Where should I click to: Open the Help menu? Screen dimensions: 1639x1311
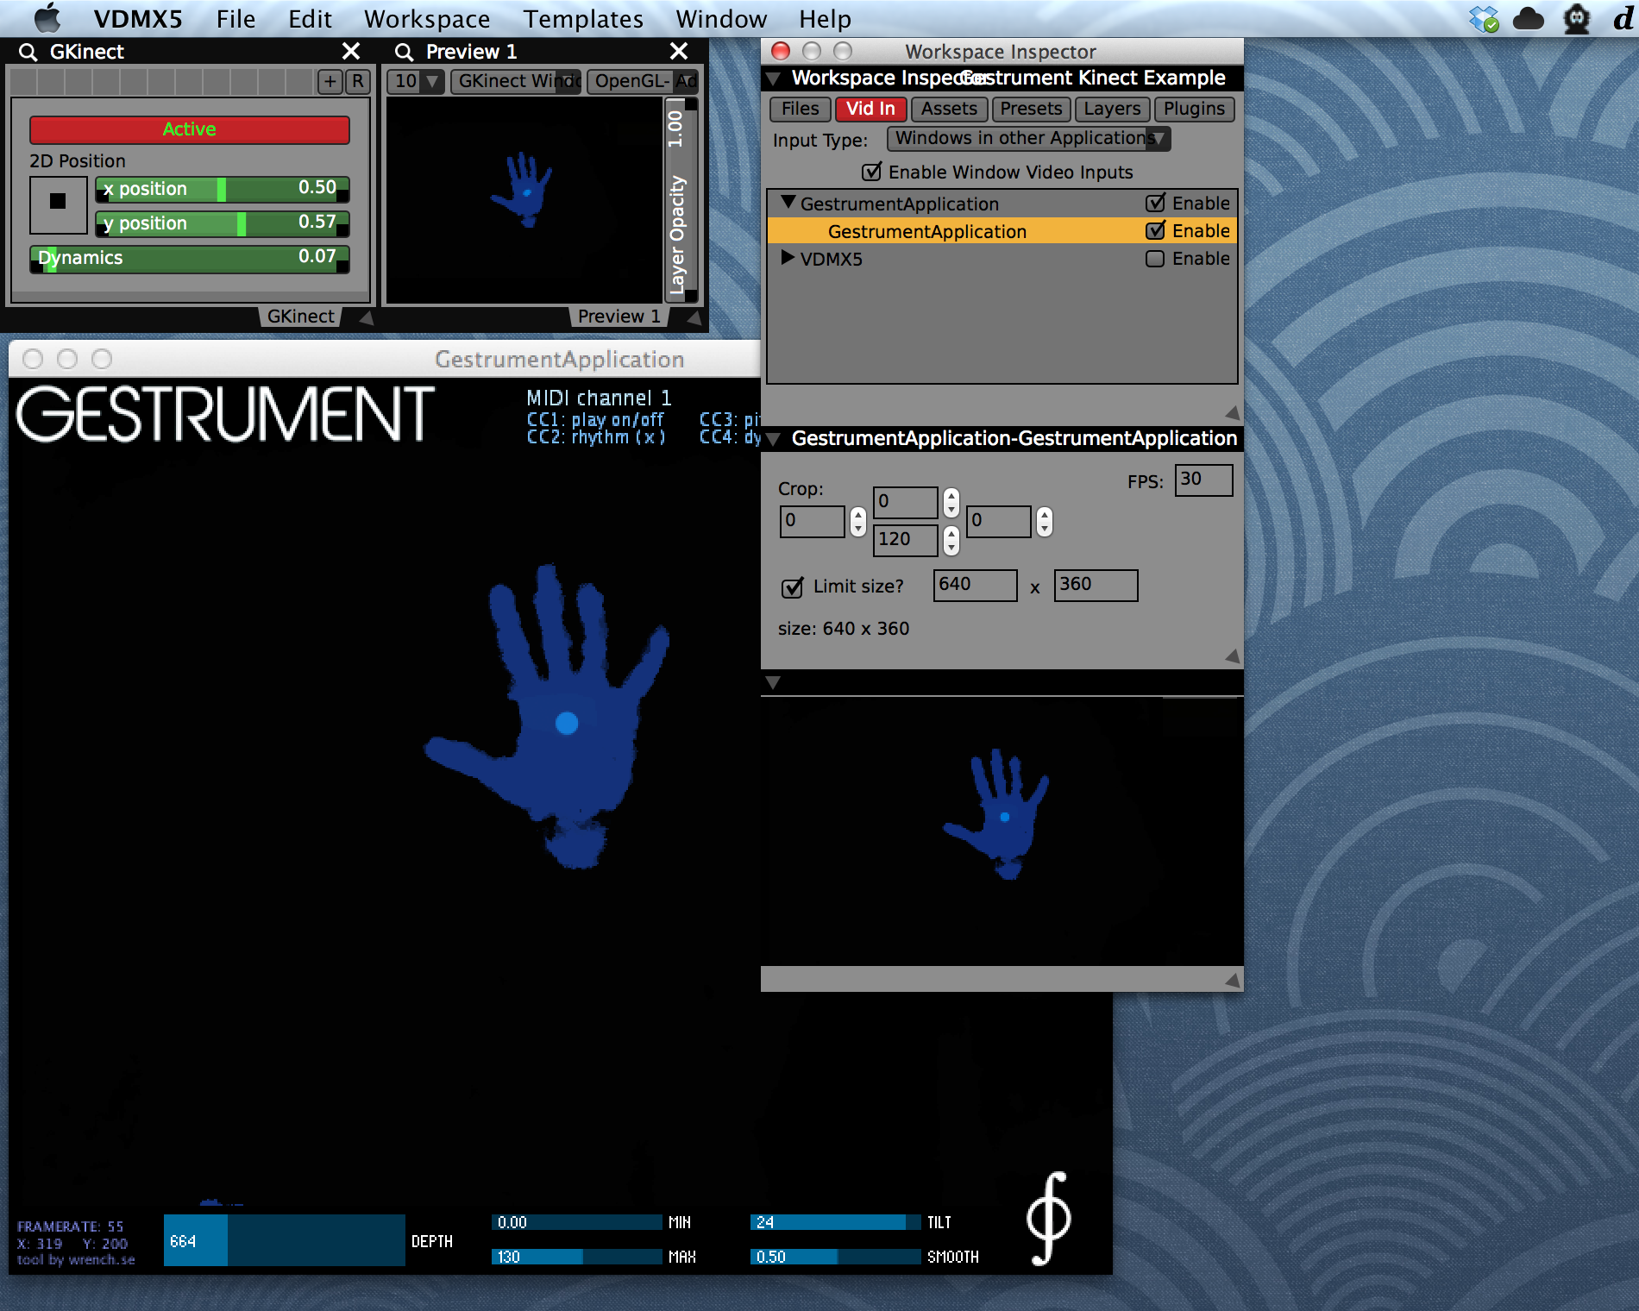point(825,19)
